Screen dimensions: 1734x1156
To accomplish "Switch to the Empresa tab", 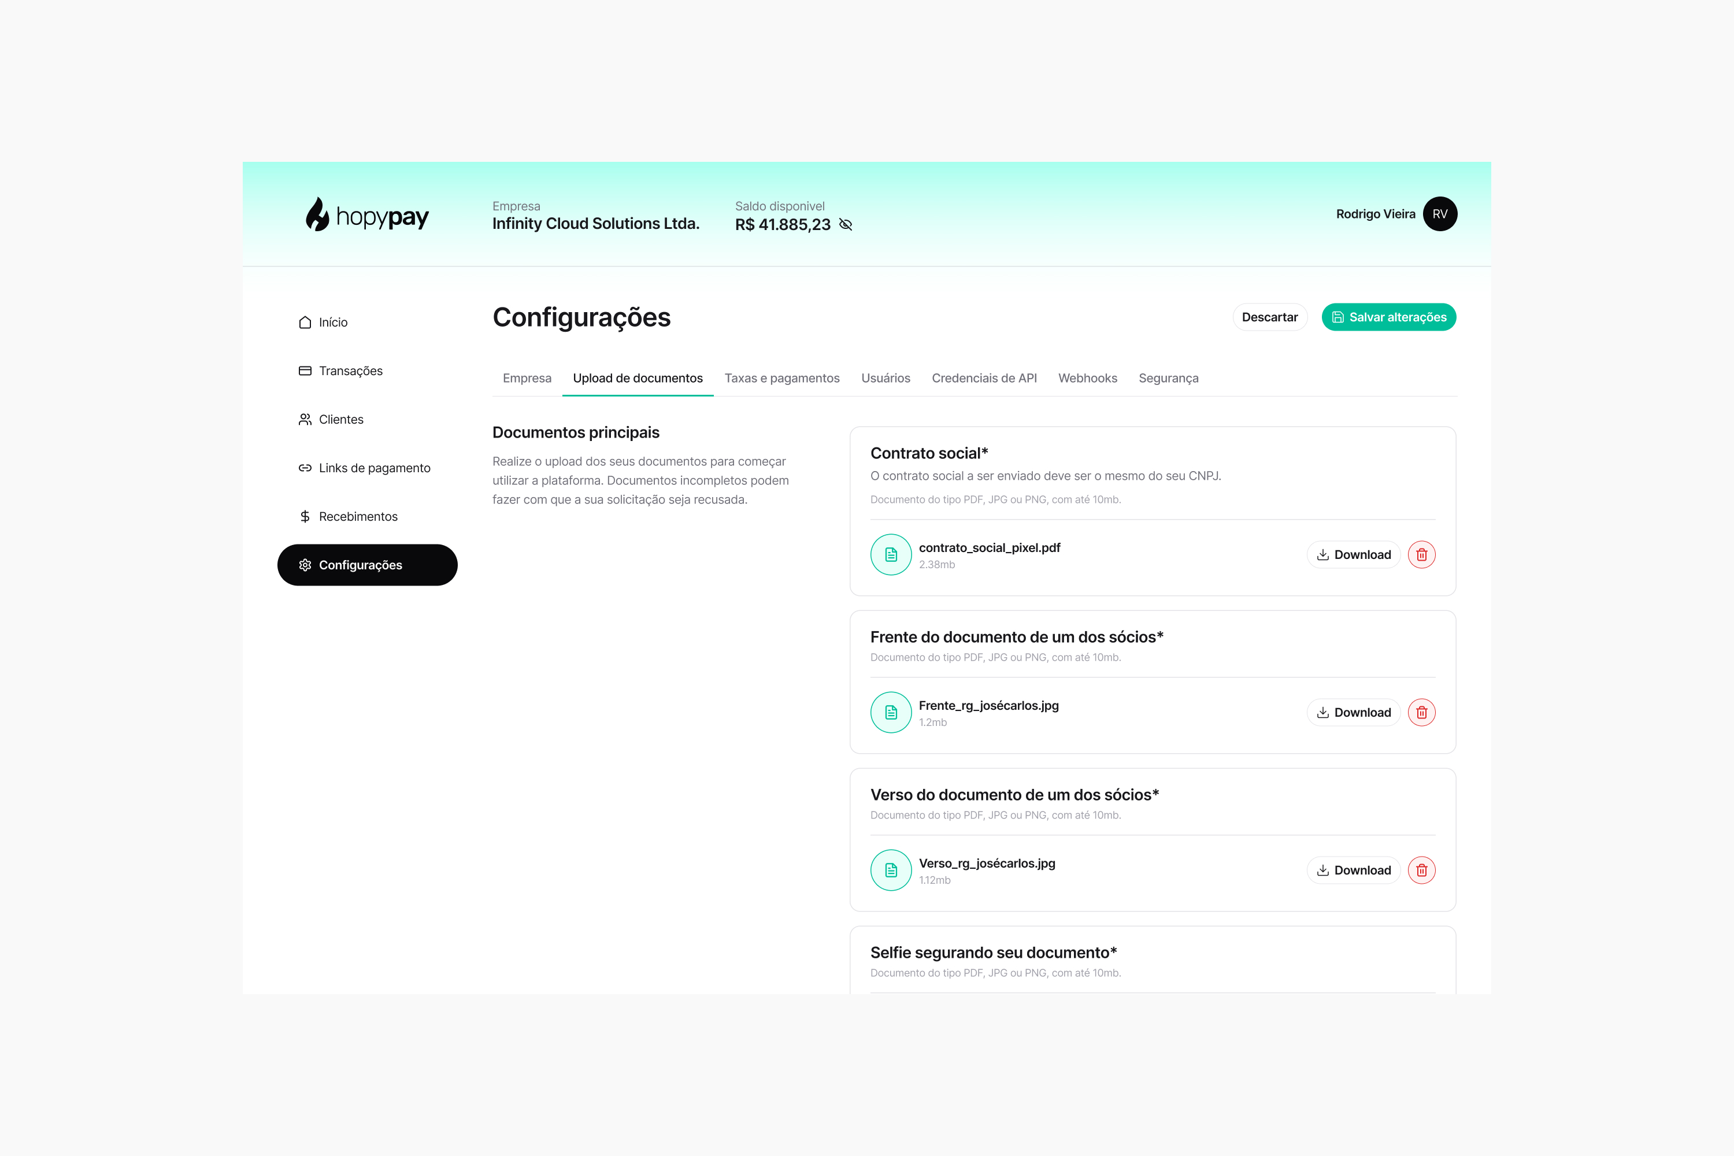I will (x=527, y=378).
